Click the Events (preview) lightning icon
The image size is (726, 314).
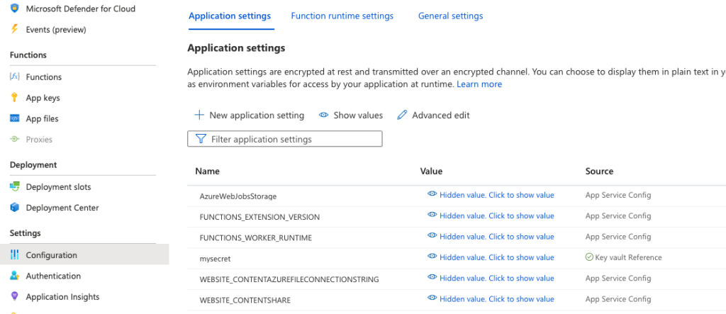point(14,29)
